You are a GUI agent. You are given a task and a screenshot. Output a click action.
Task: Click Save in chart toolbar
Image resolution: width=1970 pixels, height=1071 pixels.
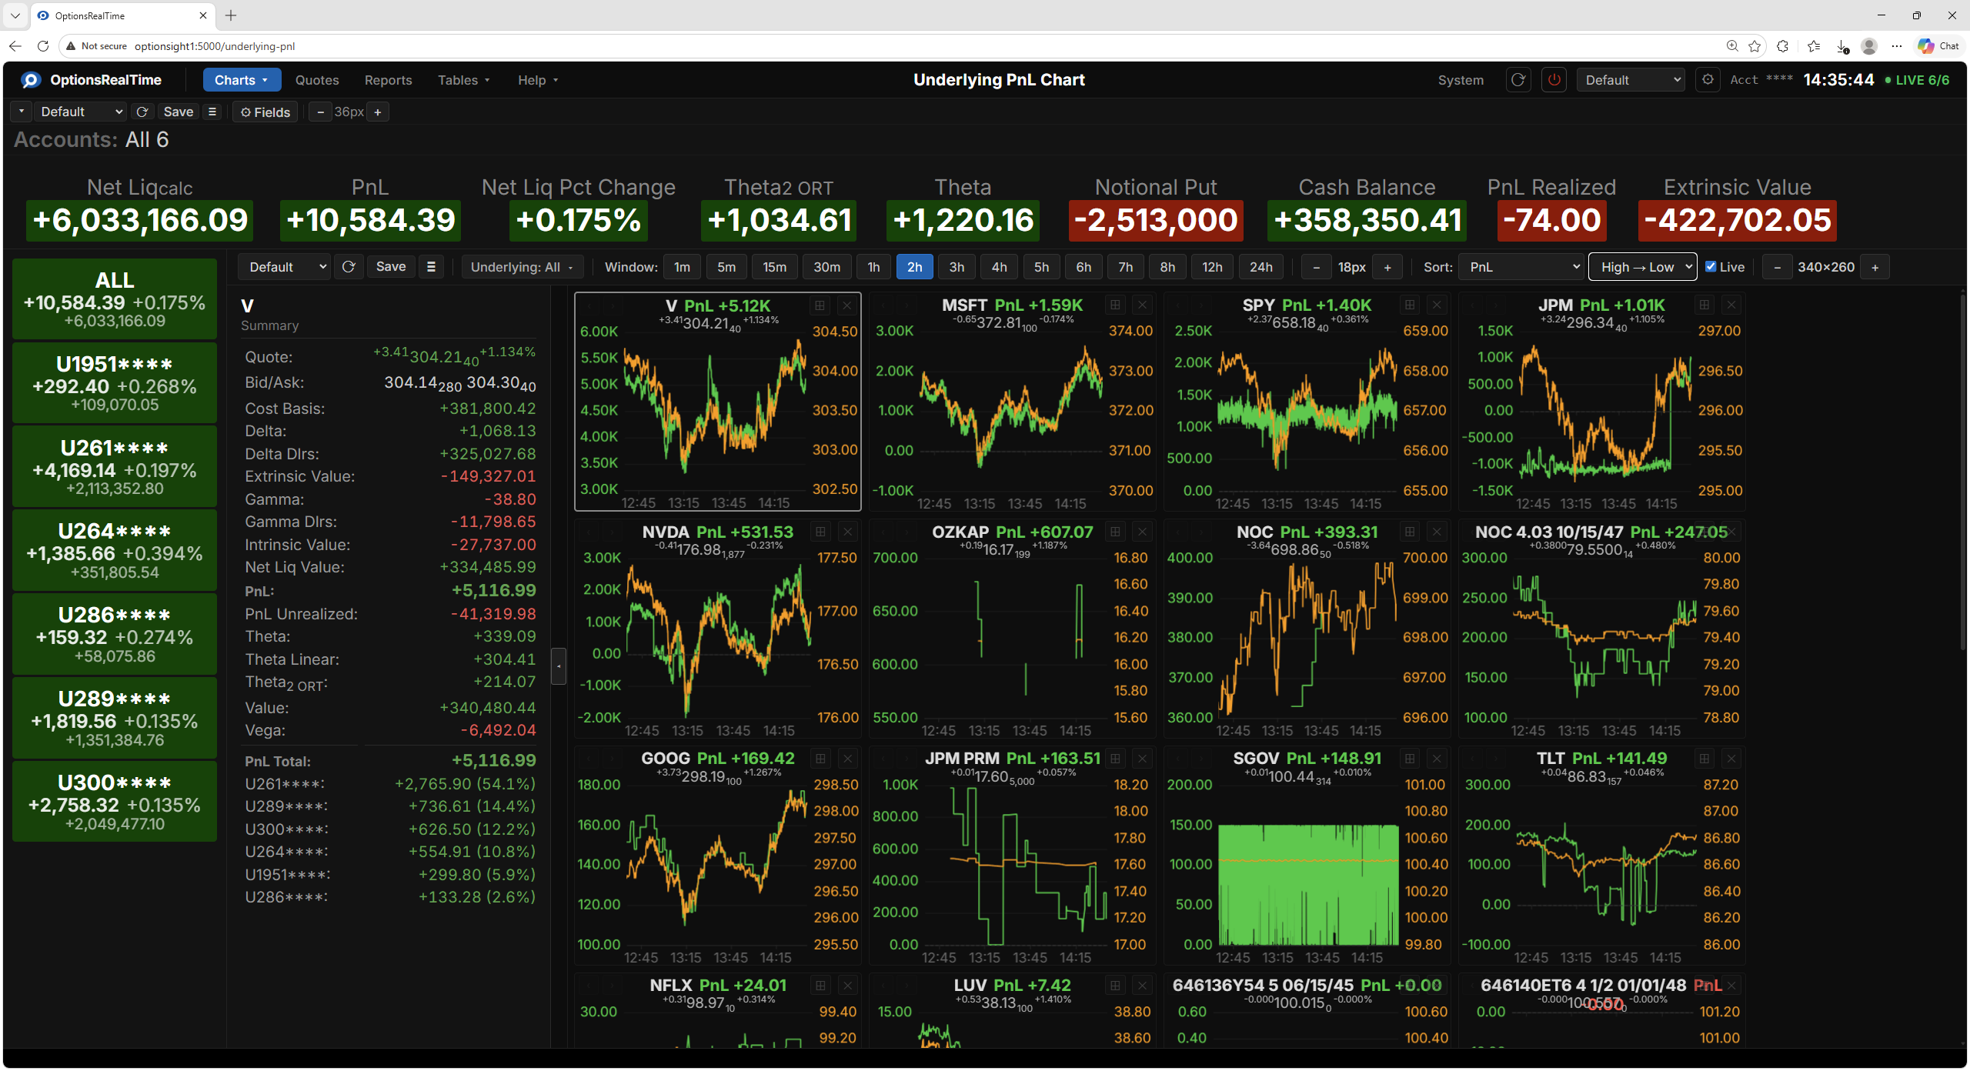coord(391,267)
